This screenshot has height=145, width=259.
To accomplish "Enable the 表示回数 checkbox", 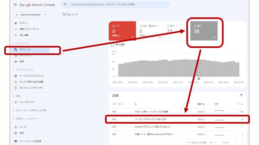I will pyautogui.click(x=113, y=45).
